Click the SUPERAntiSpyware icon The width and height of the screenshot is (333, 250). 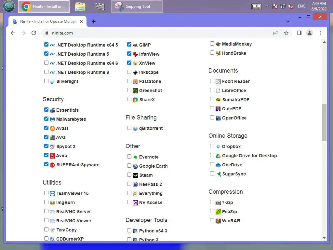(x=52, y=165)
